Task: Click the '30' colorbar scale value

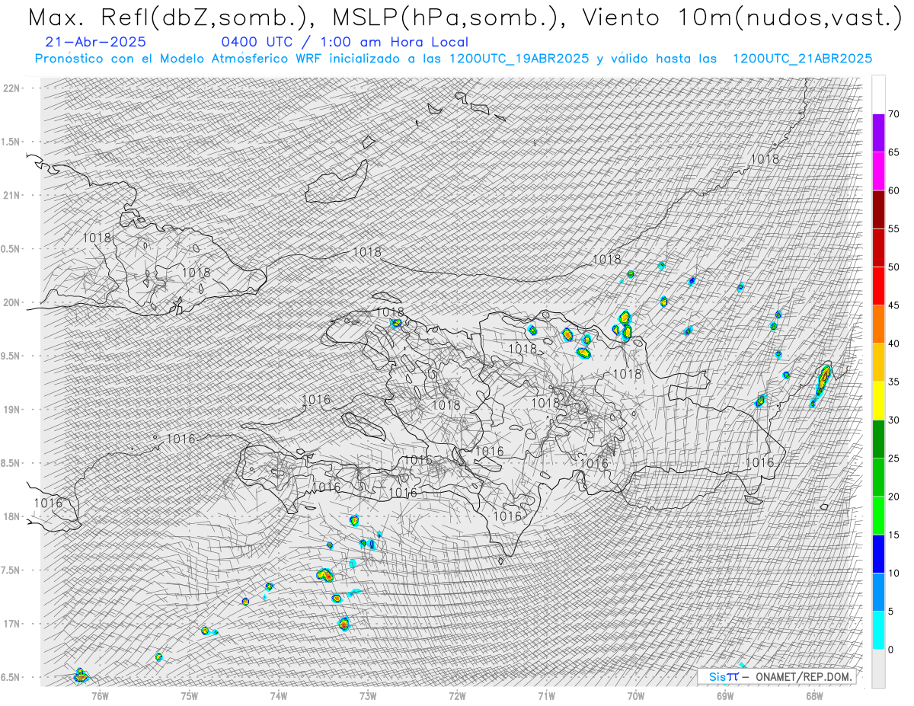Action: [x=893, y=420]
